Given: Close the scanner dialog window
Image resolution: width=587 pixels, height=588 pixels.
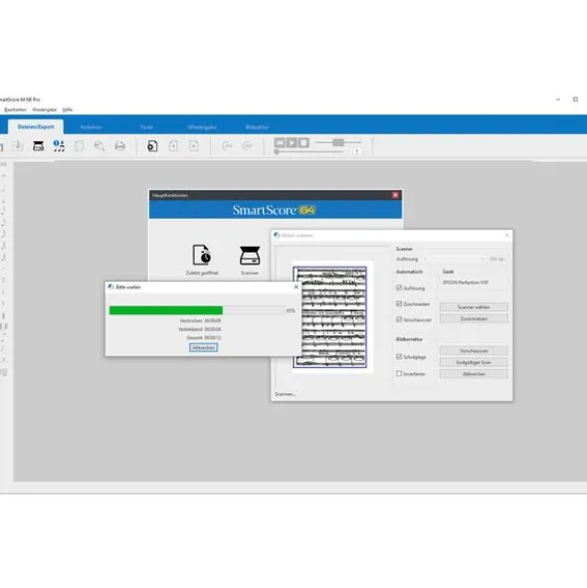Looking at the screenshot, I should [x=506, y=235].
